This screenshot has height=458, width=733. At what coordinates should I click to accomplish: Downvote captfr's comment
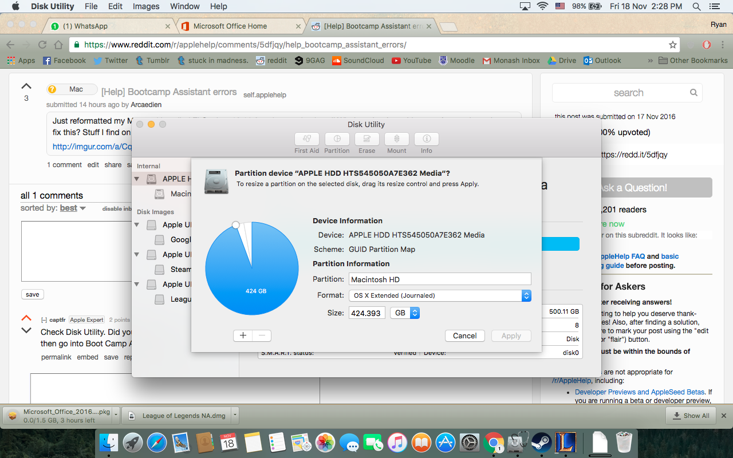coord(26,330)
